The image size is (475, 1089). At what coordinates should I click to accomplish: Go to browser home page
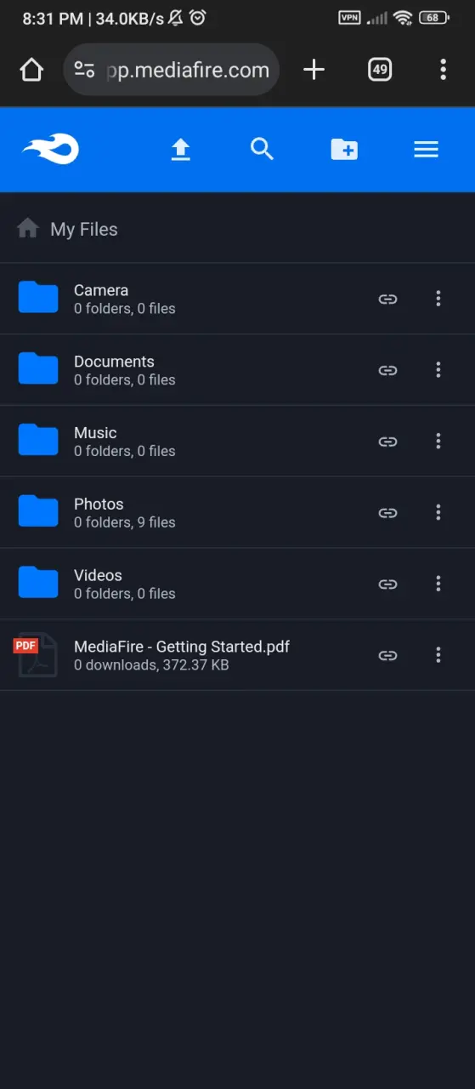point(31,70)
